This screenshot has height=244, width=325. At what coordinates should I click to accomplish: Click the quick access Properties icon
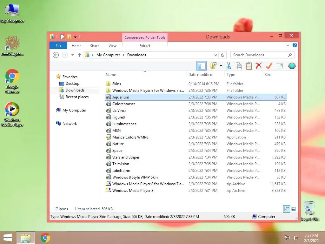pos(62,37)
